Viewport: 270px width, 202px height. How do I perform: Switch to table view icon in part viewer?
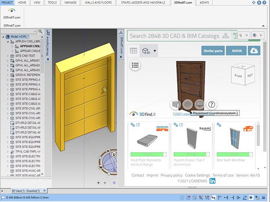tap(133, 51)
